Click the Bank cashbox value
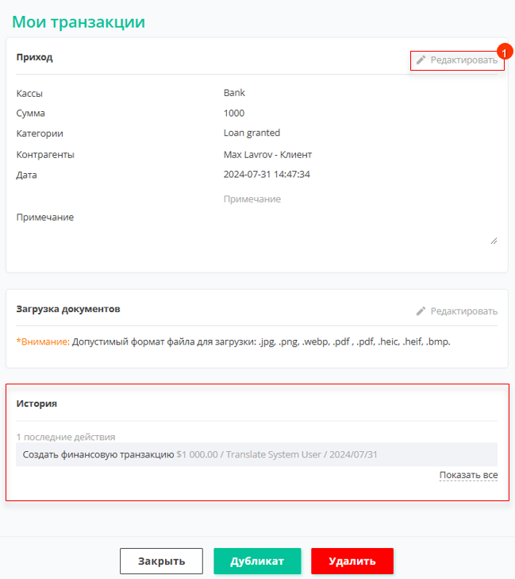Image resolution: width=515 pixels, height=579 pixels. tap(234, 93)
